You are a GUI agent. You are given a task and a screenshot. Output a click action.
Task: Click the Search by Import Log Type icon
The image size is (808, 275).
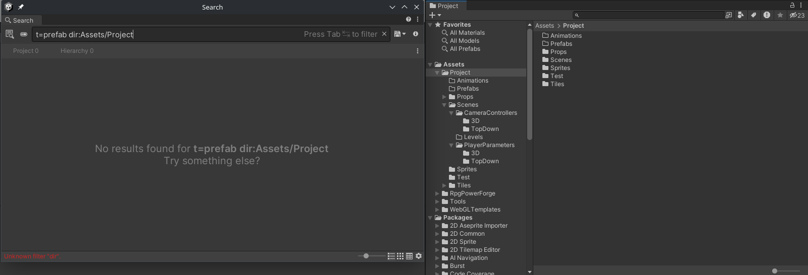(767, 15)
